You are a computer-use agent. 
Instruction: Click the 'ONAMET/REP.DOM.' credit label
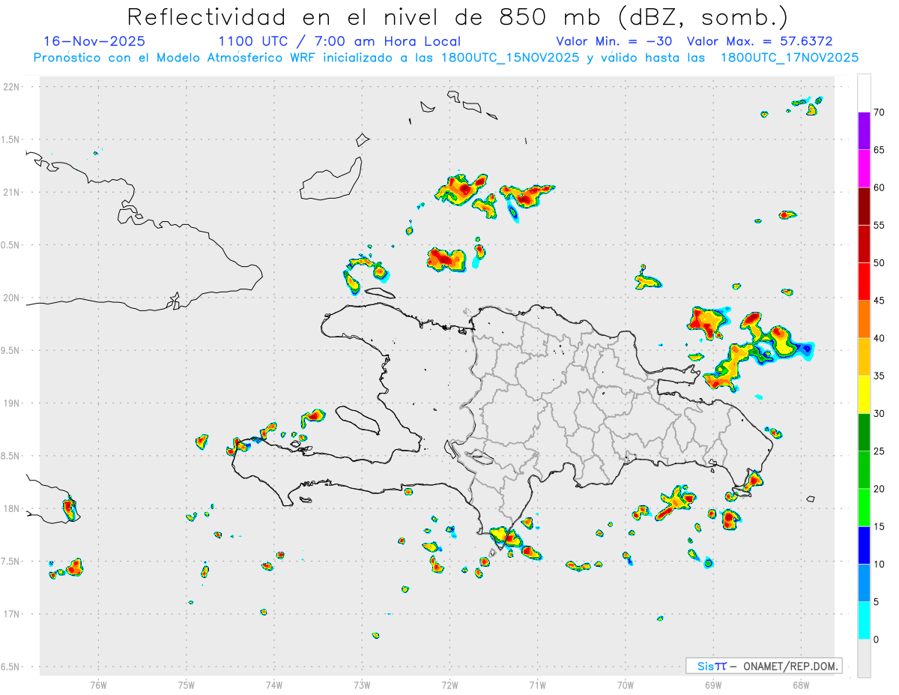click(790, 666)
